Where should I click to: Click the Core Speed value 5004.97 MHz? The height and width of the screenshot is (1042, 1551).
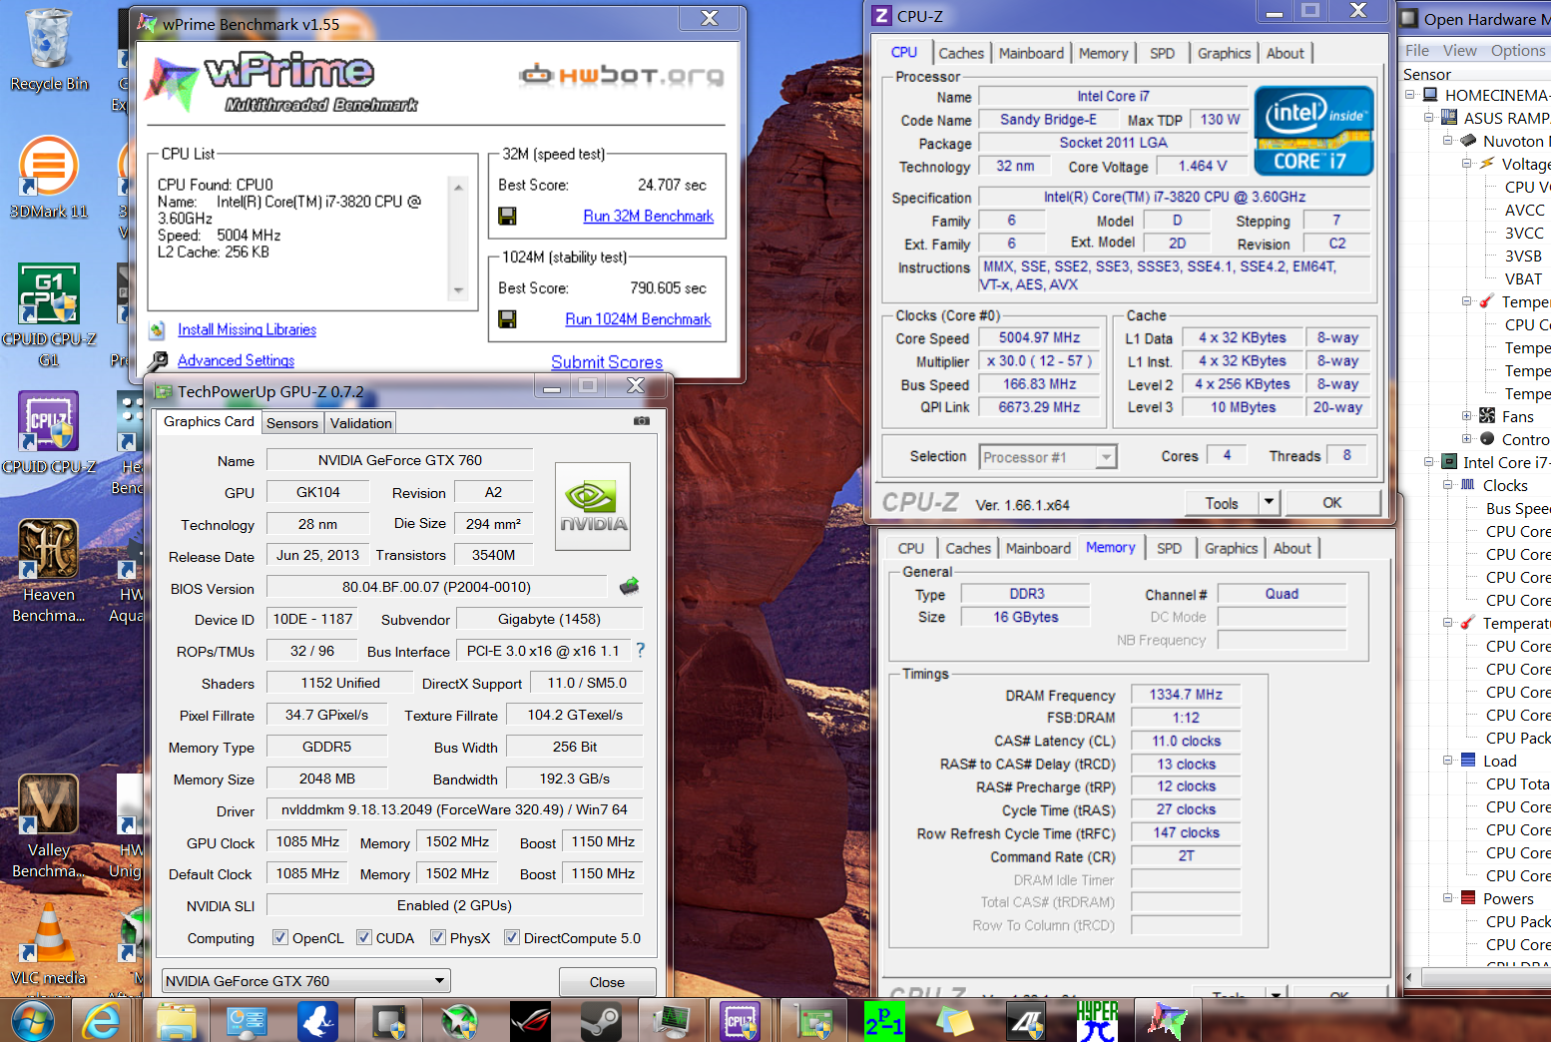pyautogui.click(x=1039, y=338)
